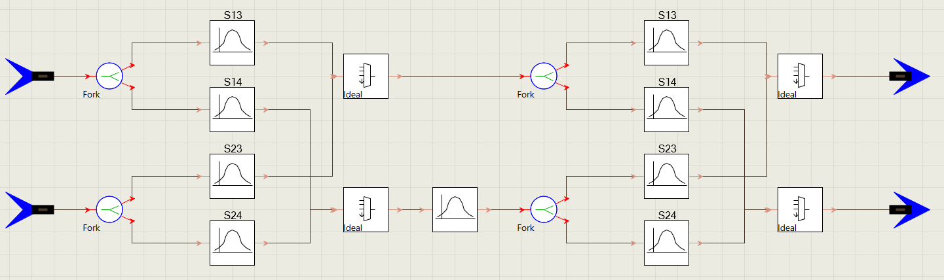Select the Ideal multiplexer feeding the upper output port
This screenshot has height=280, width=944.
pos(800,77)
